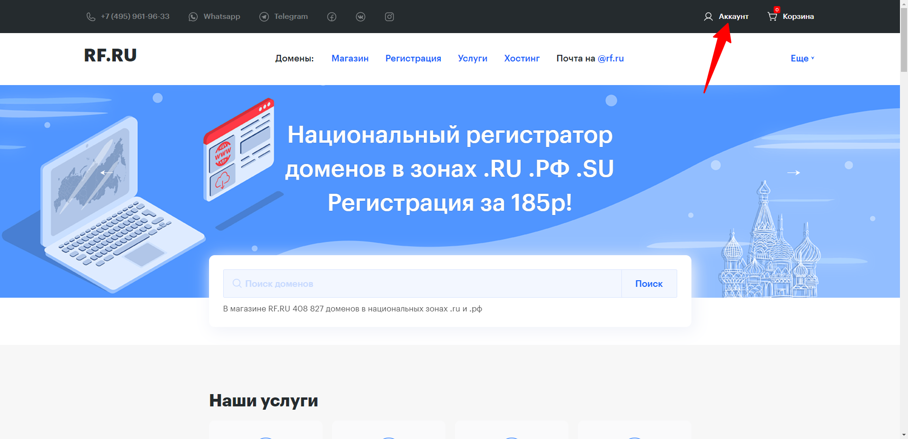Go to Хостинг section

point(522,58)
